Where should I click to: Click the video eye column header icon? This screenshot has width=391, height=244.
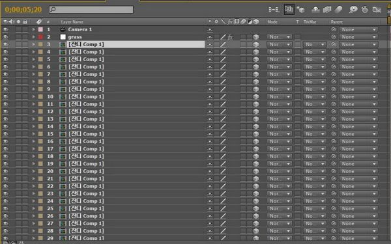[x=5, y=22]
